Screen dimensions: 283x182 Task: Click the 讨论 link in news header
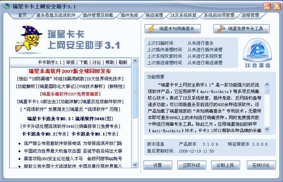coord(97,62)
